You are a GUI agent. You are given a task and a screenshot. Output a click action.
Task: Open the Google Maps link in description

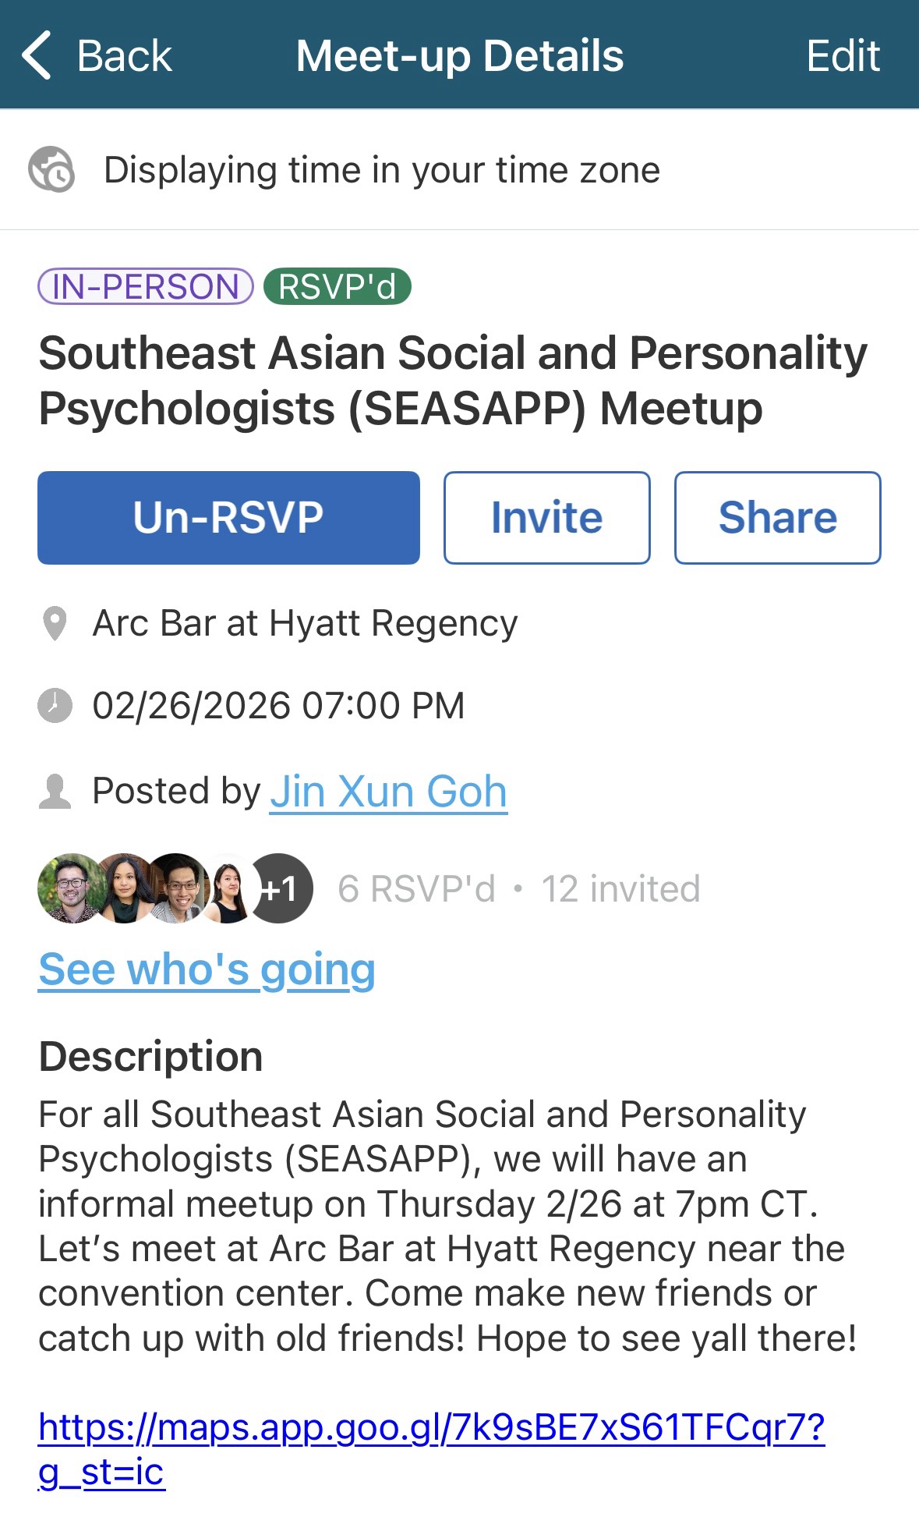point(431,1427)
